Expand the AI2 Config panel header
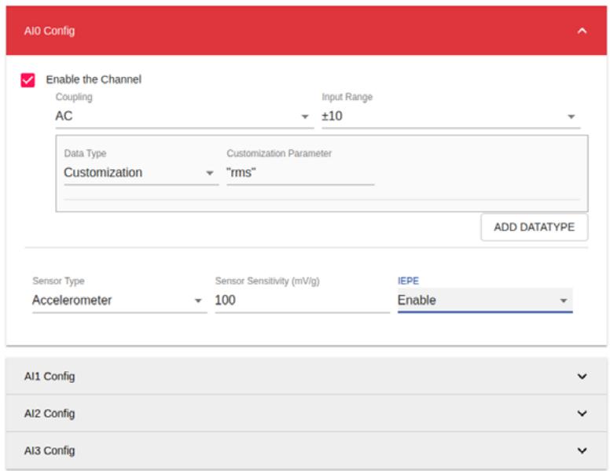The image size is (610, 471). (306, 414)
